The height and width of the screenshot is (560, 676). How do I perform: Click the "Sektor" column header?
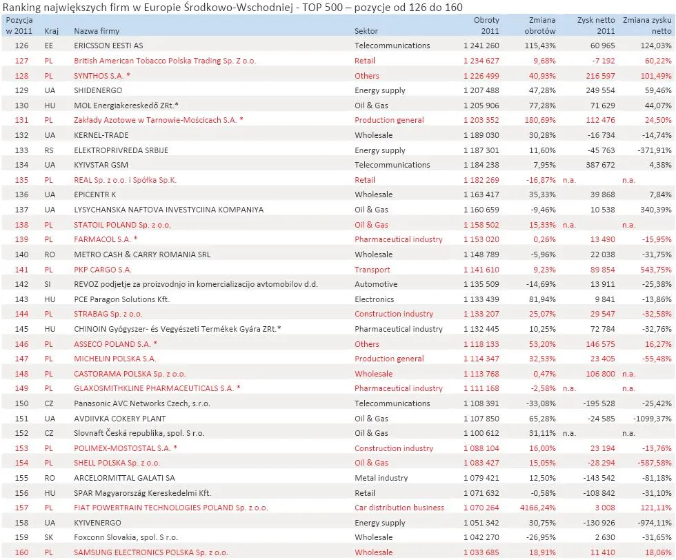tap(364, 30)
